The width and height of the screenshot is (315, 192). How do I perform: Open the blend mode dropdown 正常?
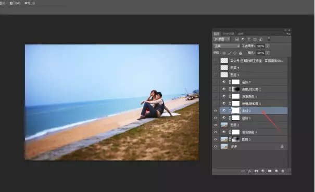pyautogui.click(x=226, y=46)
